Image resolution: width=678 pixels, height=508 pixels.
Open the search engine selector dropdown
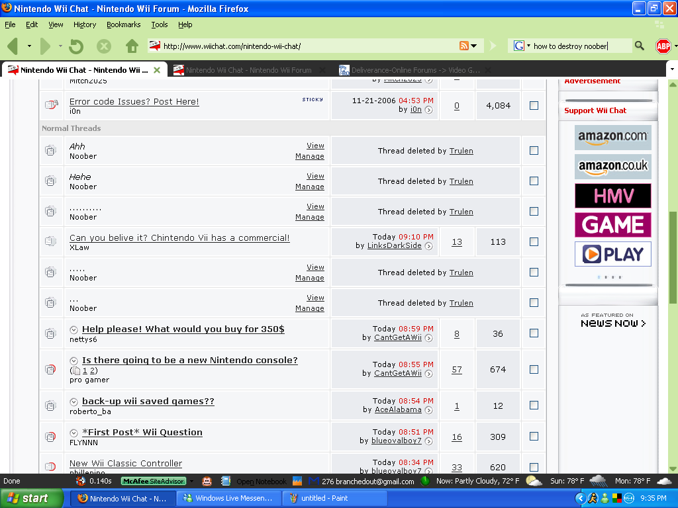[528, 46]
